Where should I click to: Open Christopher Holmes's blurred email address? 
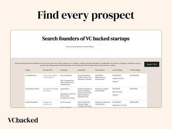(51, 90)
